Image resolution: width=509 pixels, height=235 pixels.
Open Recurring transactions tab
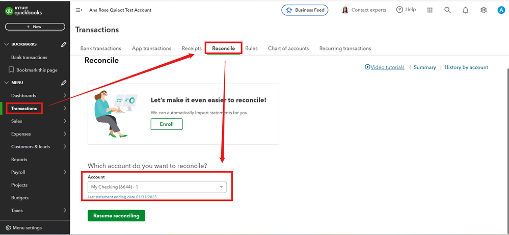345,48
